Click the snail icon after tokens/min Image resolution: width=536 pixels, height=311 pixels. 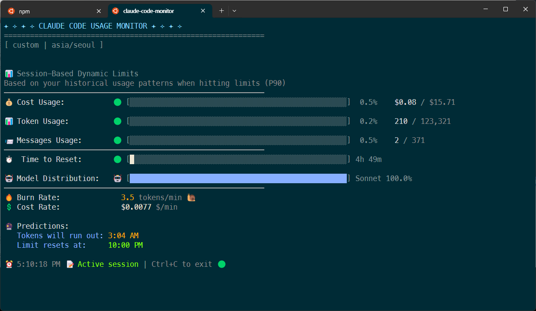tap(191, 198)
